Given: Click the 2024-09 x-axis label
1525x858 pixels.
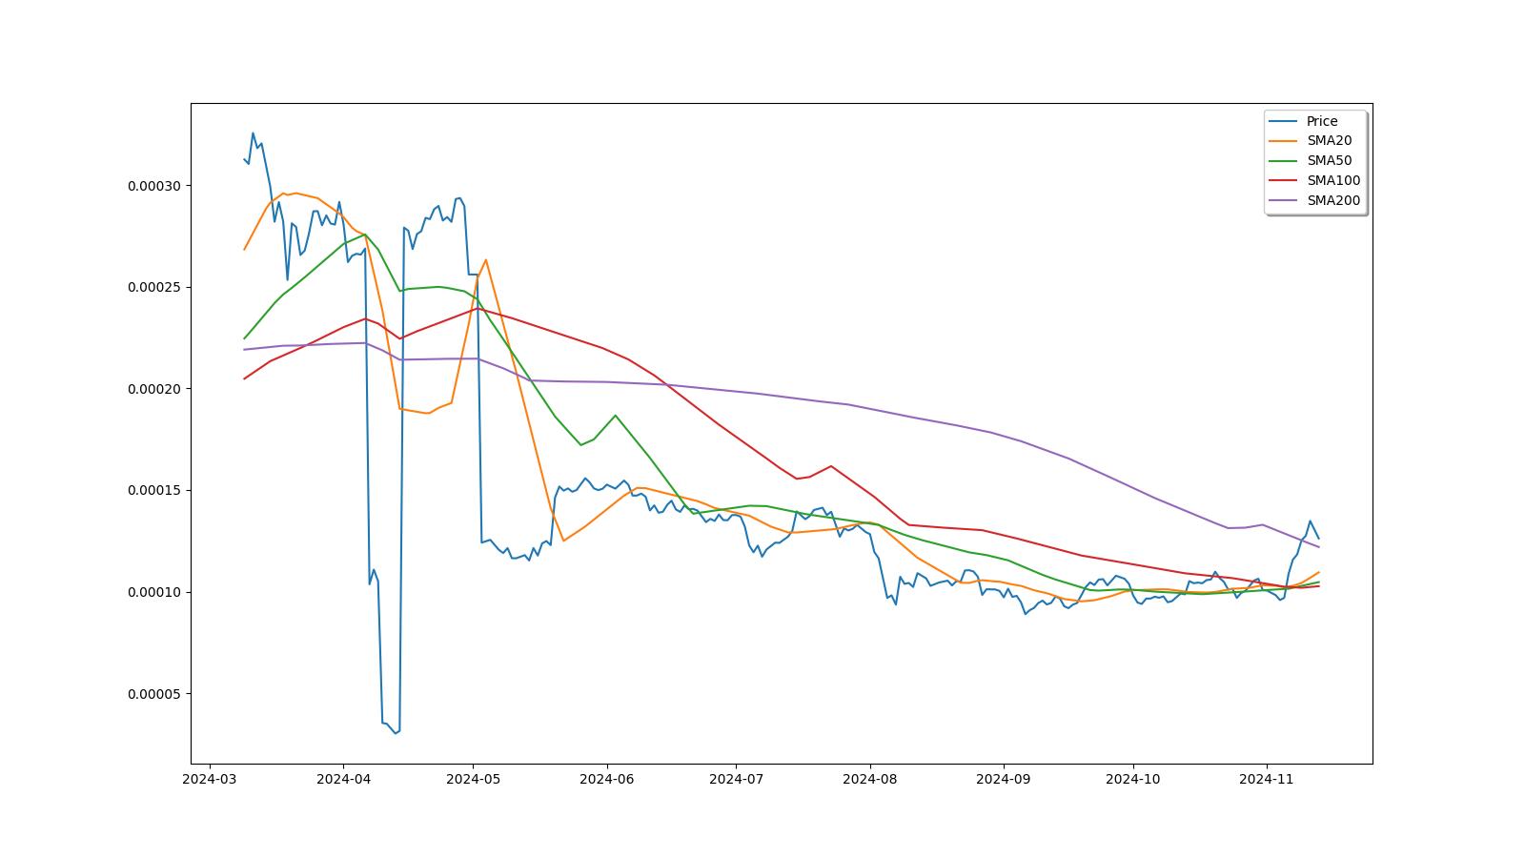Looking at the screenshot, I should 1004,779.
